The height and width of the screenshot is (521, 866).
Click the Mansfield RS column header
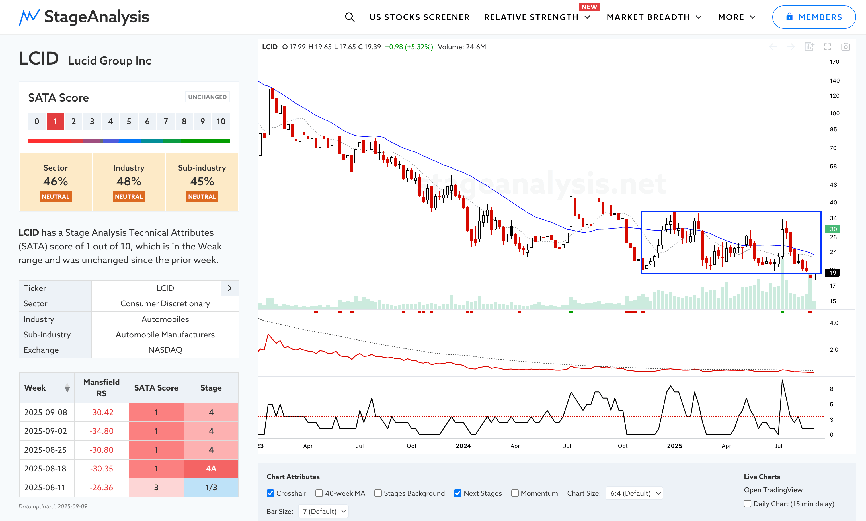[x=101, y=388]
